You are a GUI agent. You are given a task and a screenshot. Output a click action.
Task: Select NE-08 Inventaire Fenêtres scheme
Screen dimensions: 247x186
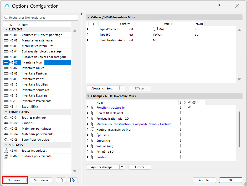(x=34, y=73)
